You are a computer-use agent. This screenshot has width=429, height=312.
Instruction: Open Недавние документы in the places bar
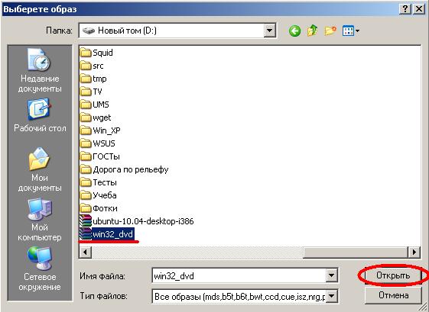click(x=40, y=70)
